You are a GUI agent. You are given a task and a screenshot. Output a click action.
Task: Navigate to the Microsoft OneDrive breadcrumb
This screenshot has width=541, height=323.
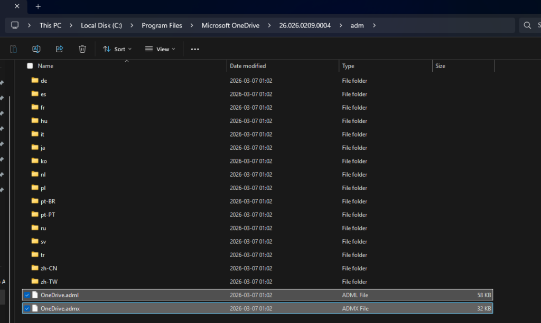pyautogui.click(x=230, y=25)
